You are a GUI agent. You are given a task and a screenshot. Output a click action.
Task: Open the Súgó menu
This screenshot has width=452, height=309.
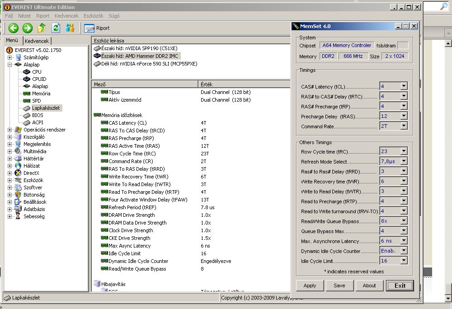114,16
